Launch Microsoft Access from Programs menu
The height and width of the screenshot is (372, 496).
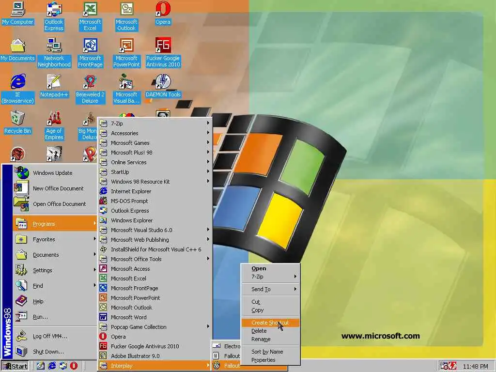[155, 269]
